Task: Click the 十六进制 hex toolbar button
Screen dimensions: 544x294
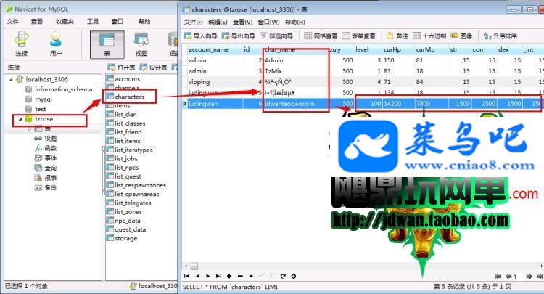Action: pos(429,36)
